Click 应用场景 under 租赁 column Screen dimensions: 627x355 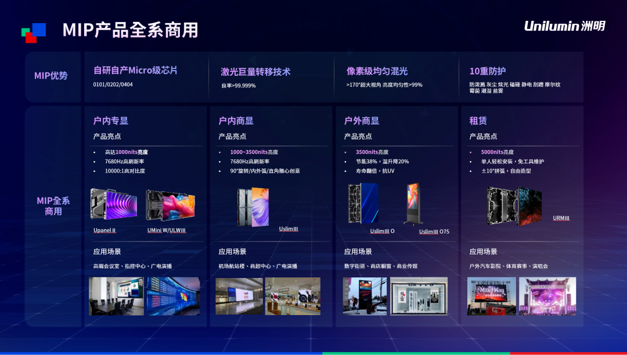pos(484,252)
